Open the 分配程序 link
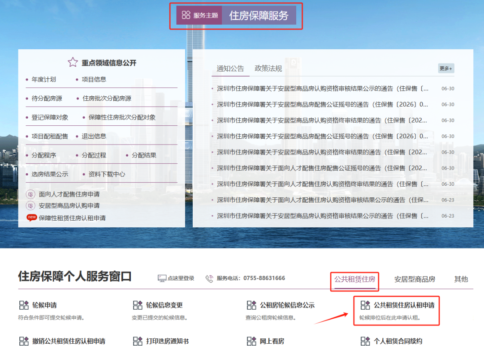 (43, 155)
